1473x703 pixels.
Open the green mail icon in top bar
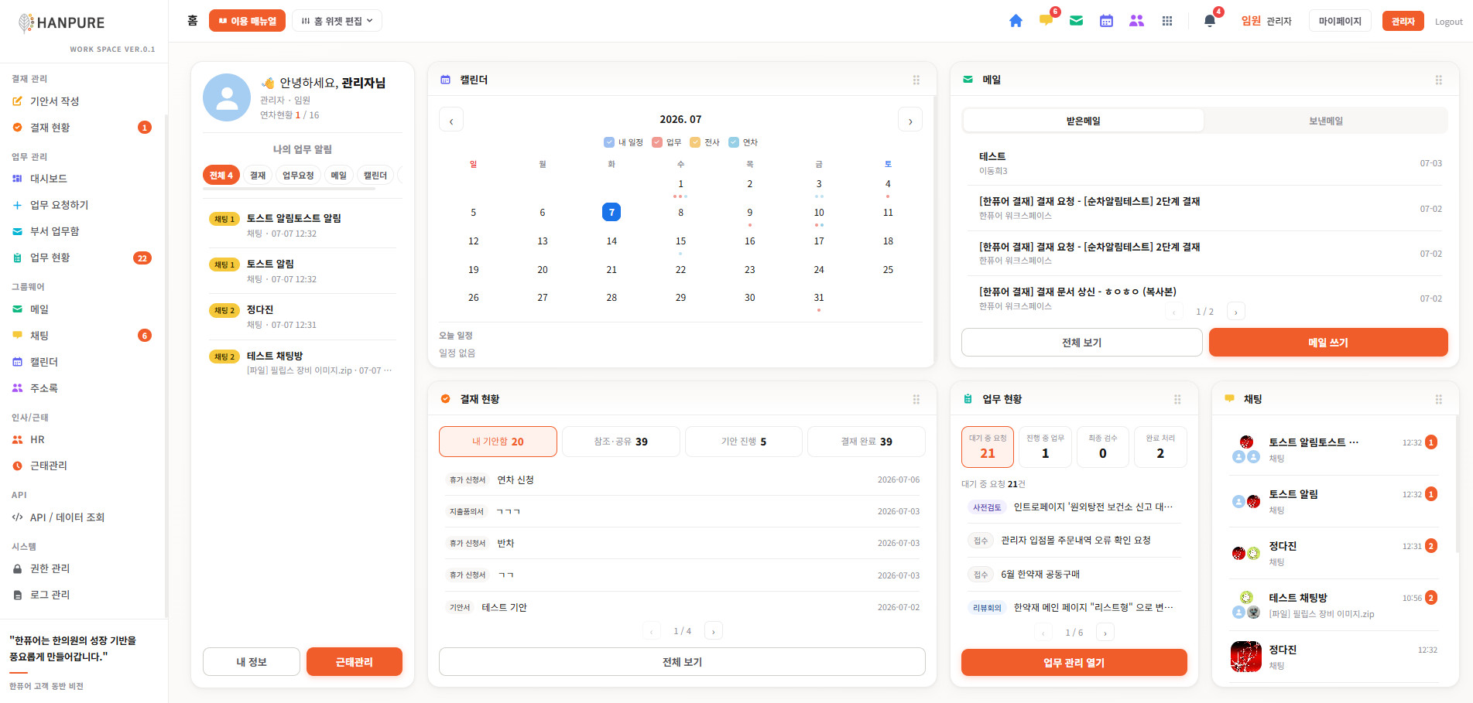[1076, 21]
